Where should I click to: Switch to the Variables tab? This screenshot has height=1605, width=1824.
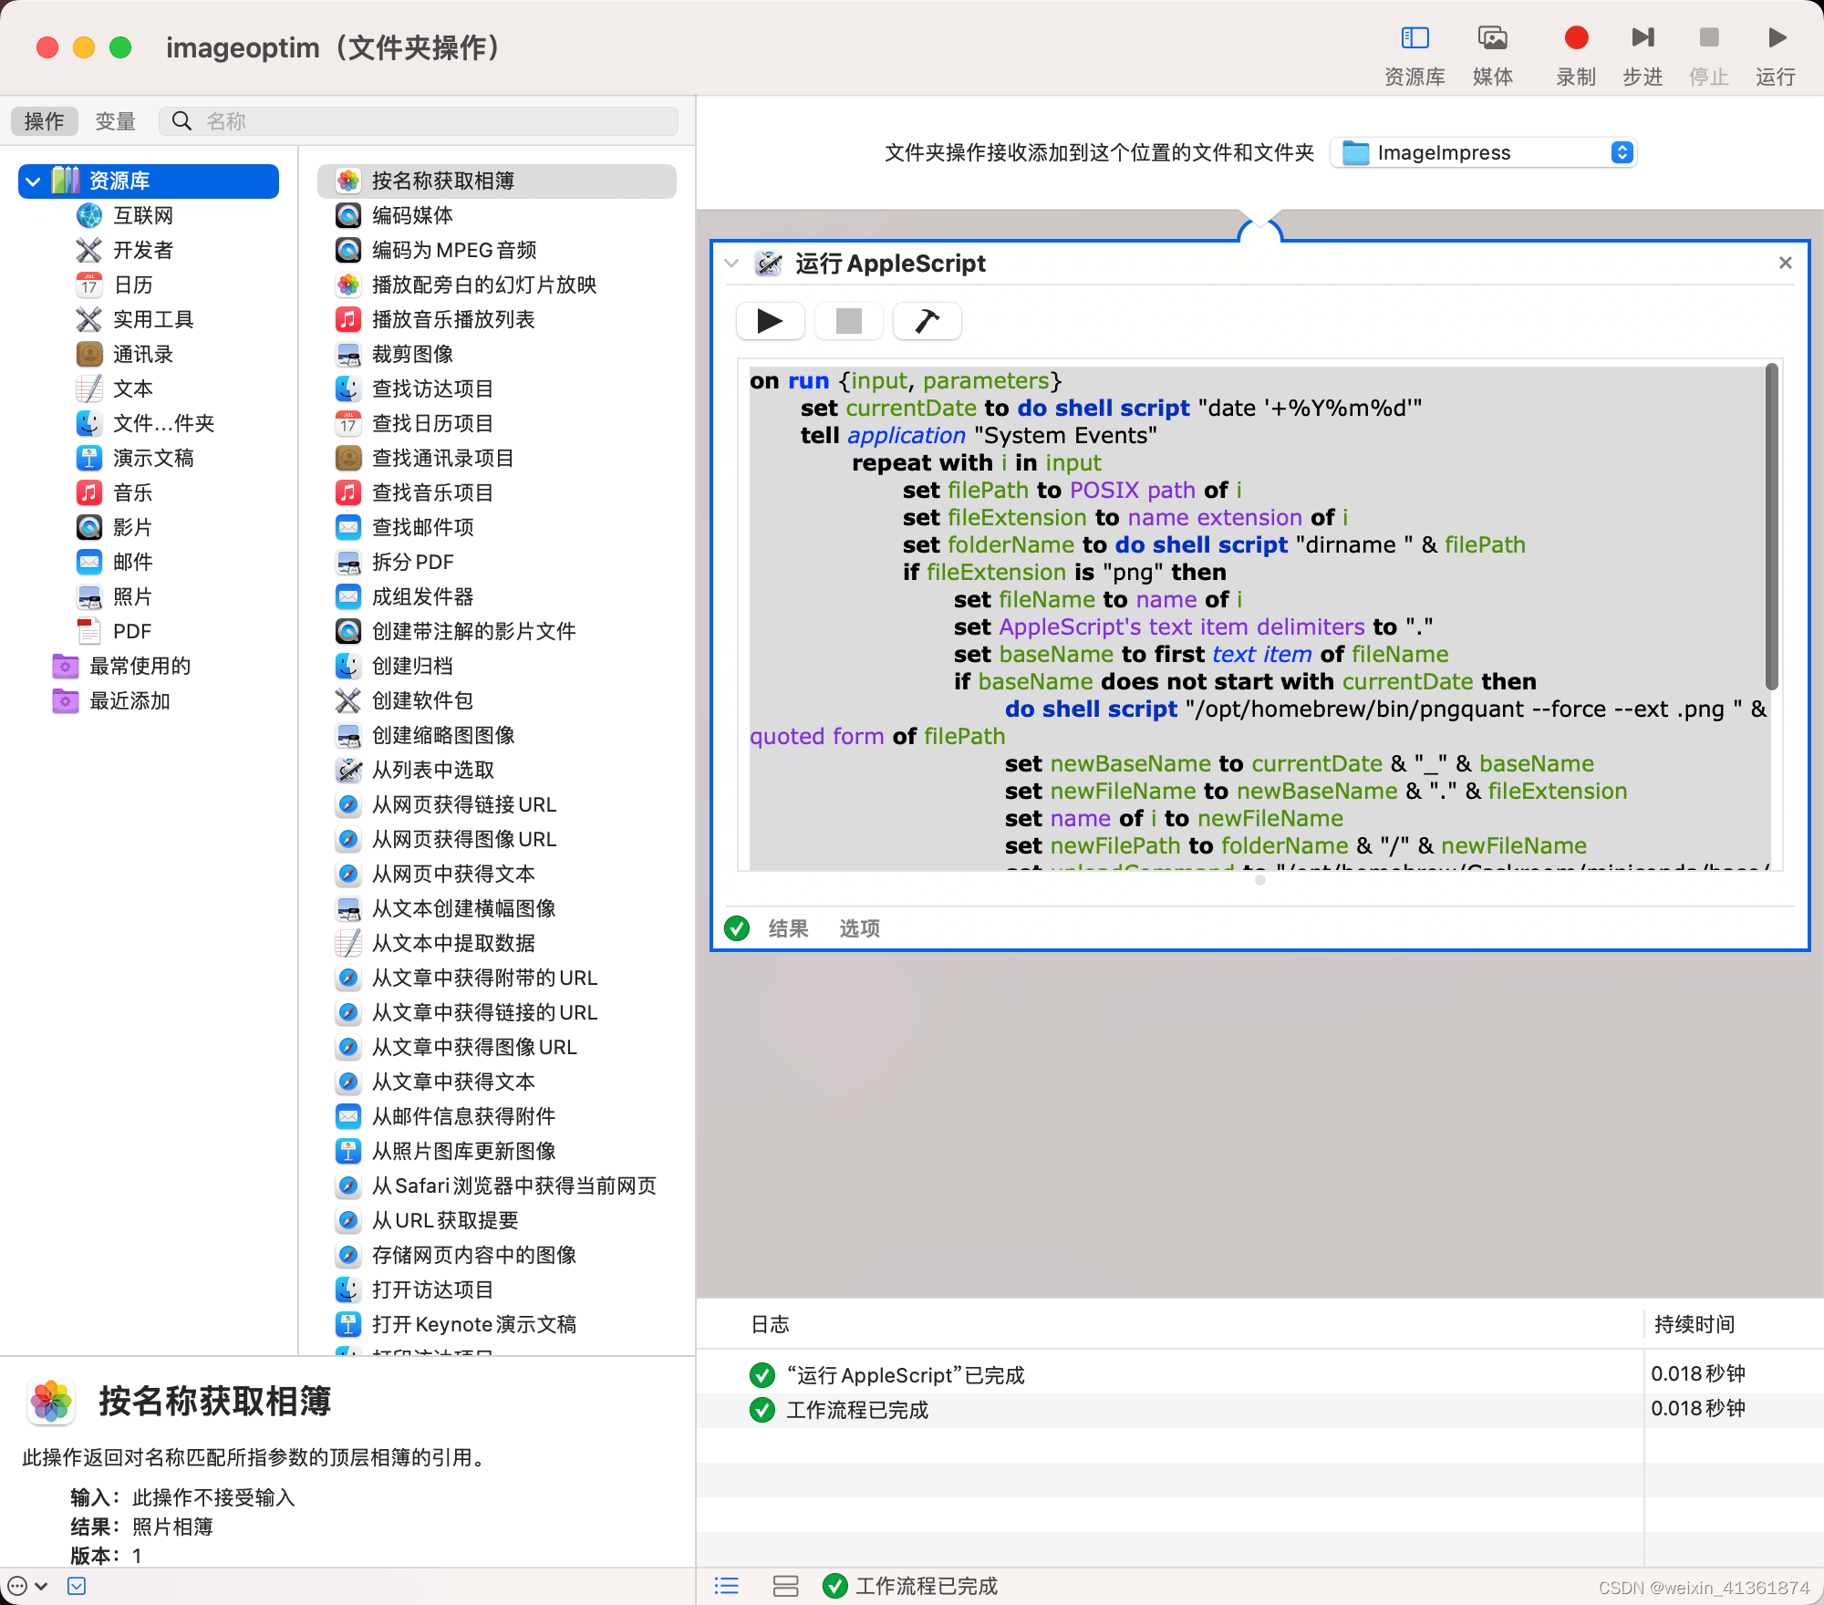click(x=115, y=121)
